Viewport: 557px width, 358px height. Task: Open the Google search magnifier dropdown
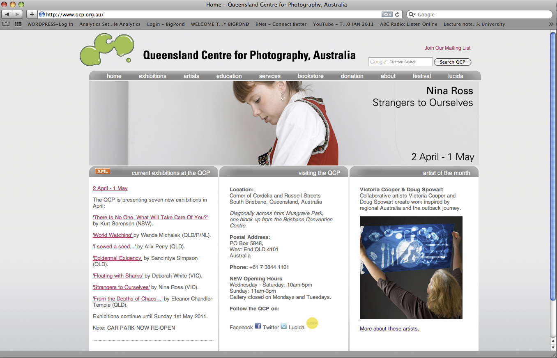click(413, 14)
